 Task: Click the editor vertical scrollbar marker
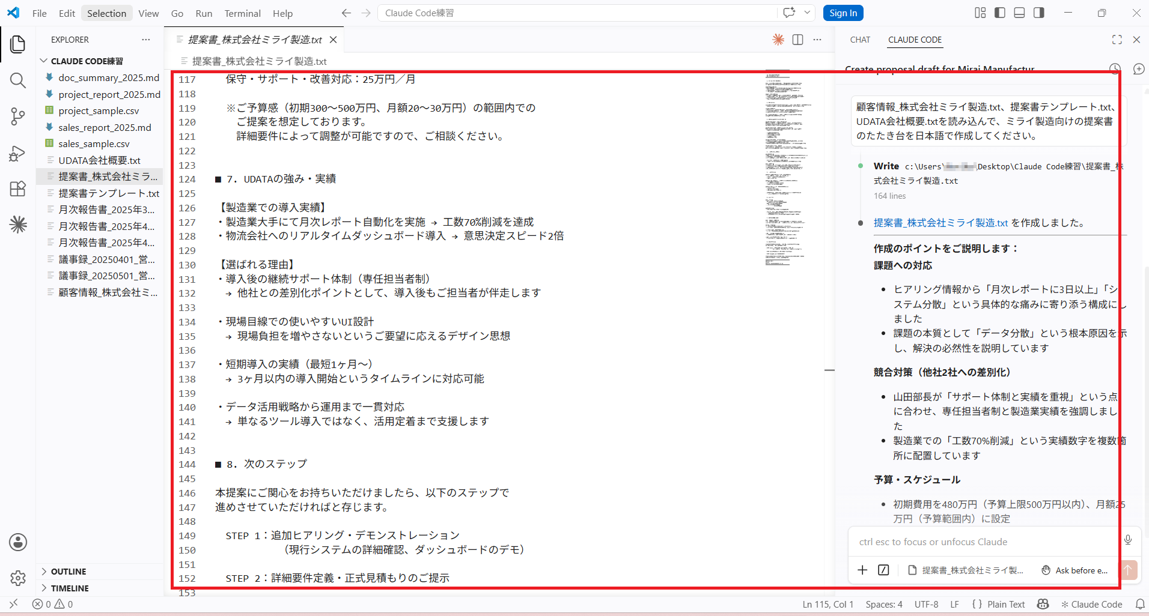(829, 370)
